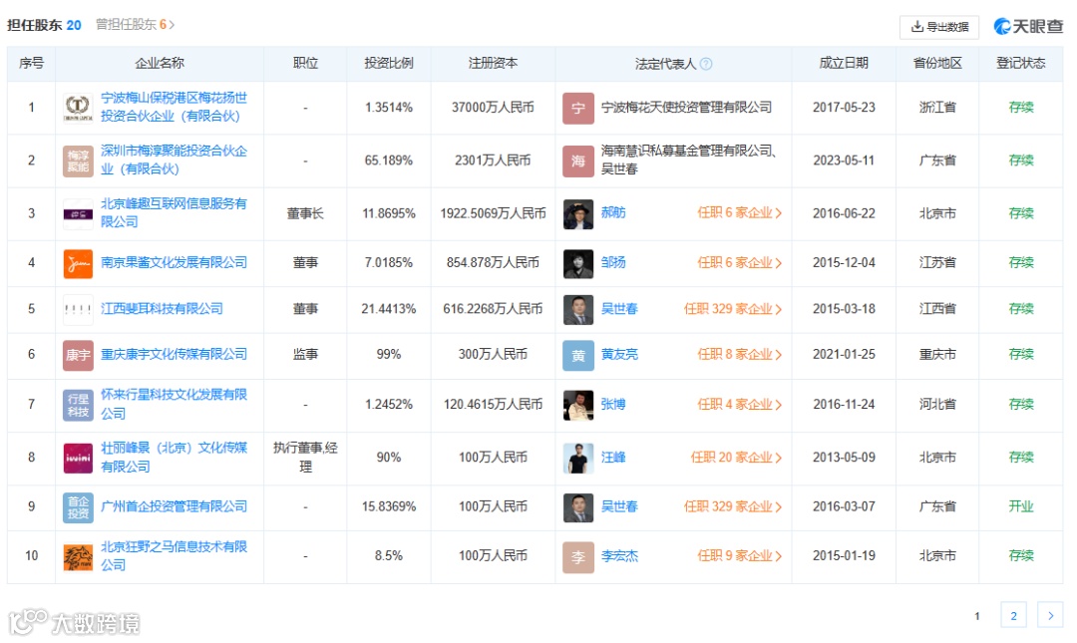Image resolution: width=1077 pixels, height=643 pixels.
Task: Click 张博 profile photo
Action: tap(578, 405)
